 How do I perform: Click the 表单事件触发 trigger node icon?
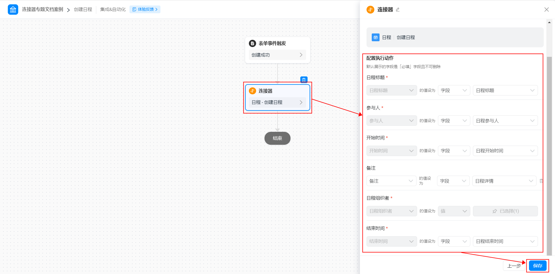click(252, 43)
